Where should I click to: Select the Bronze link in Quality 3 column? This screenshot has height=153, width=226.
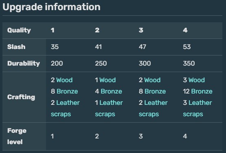pos(155,91)
